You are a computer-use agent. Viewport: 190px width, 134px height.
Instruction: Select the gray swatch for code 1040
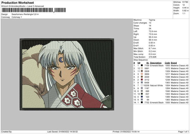(142, 91)
